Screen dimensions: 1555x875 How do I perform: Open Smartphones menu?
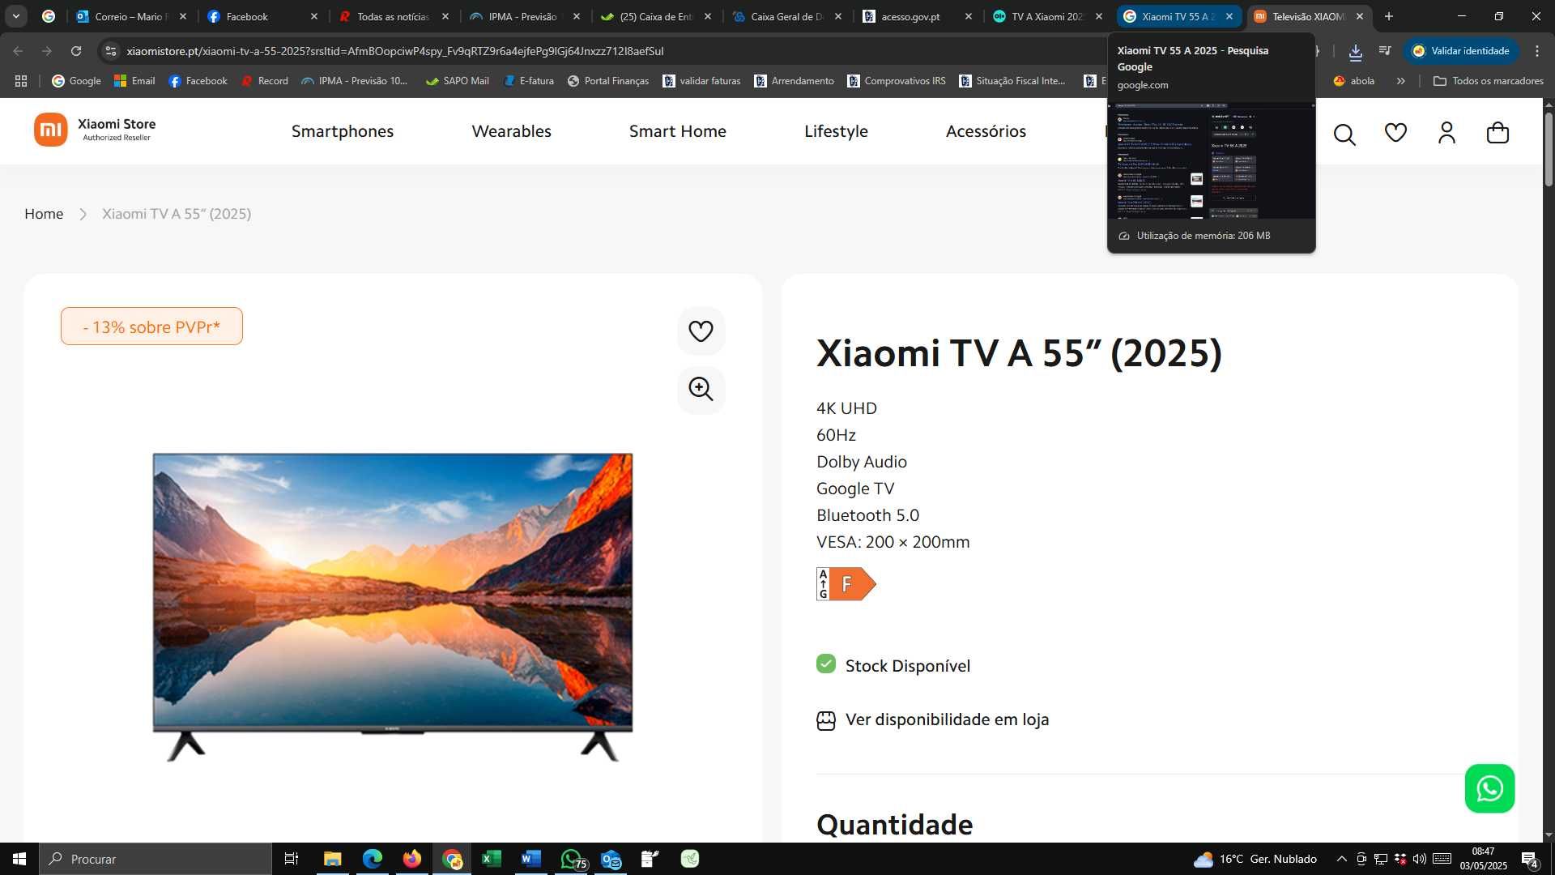343,131
